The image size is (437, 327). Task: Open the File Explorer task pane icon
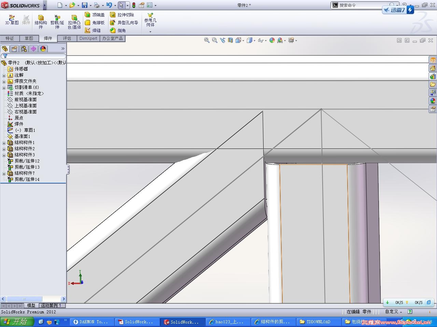(433, 84)
